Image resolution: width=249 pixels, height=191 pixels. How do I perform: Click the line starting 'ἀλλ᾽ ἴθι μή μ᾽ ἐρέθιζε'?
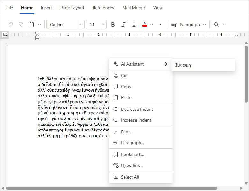73,136
